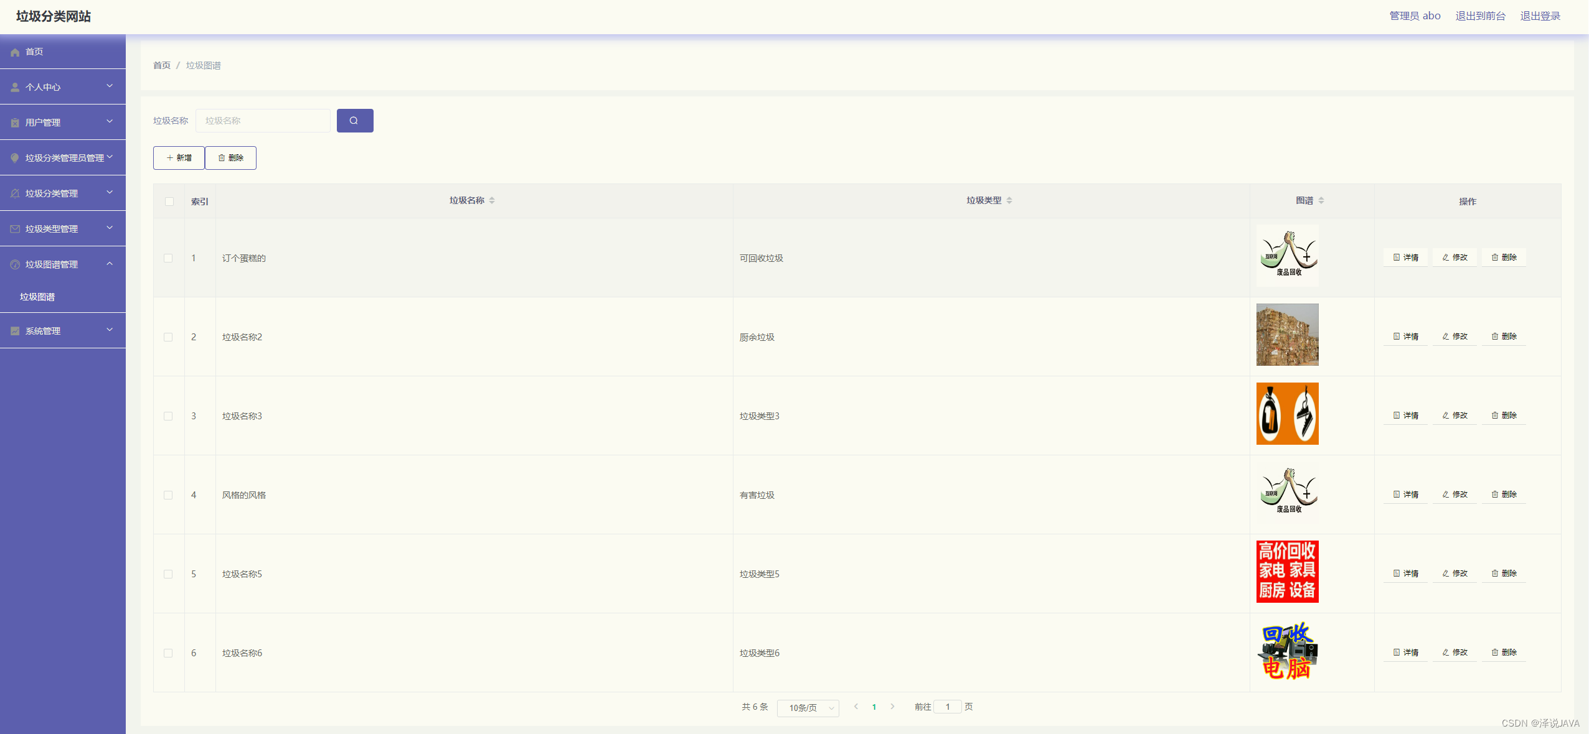Sort by 图谱 column arrows
The height and width of the screenshot is (734, 1589).
coord(1321,200)
